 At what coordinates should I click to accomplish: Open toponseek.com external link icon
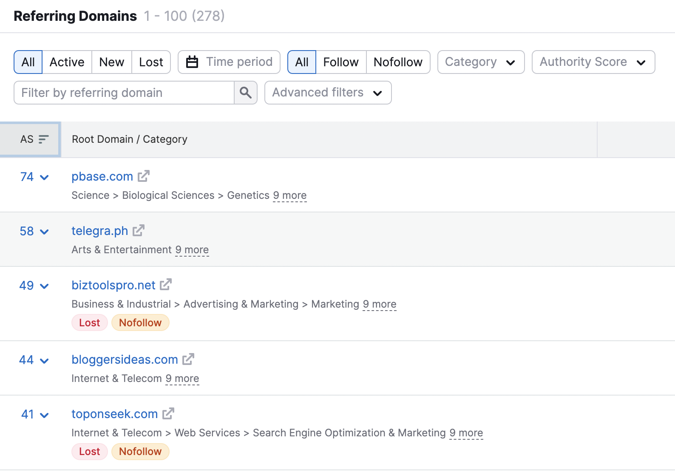[x=168, y=413]
